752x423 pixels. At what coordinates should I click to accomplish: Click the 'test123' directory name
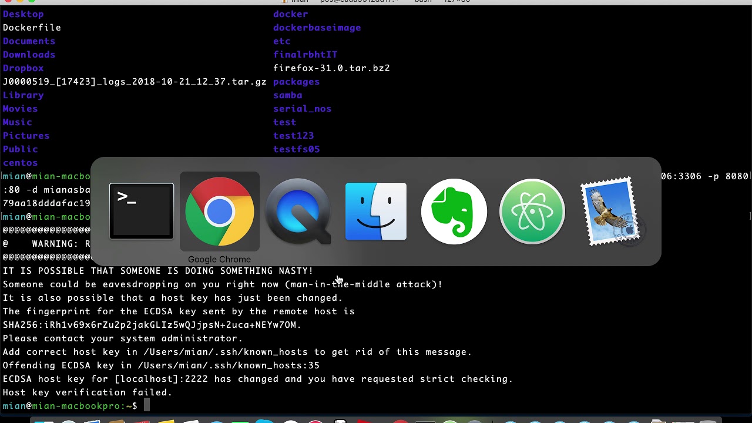point(293,136)
